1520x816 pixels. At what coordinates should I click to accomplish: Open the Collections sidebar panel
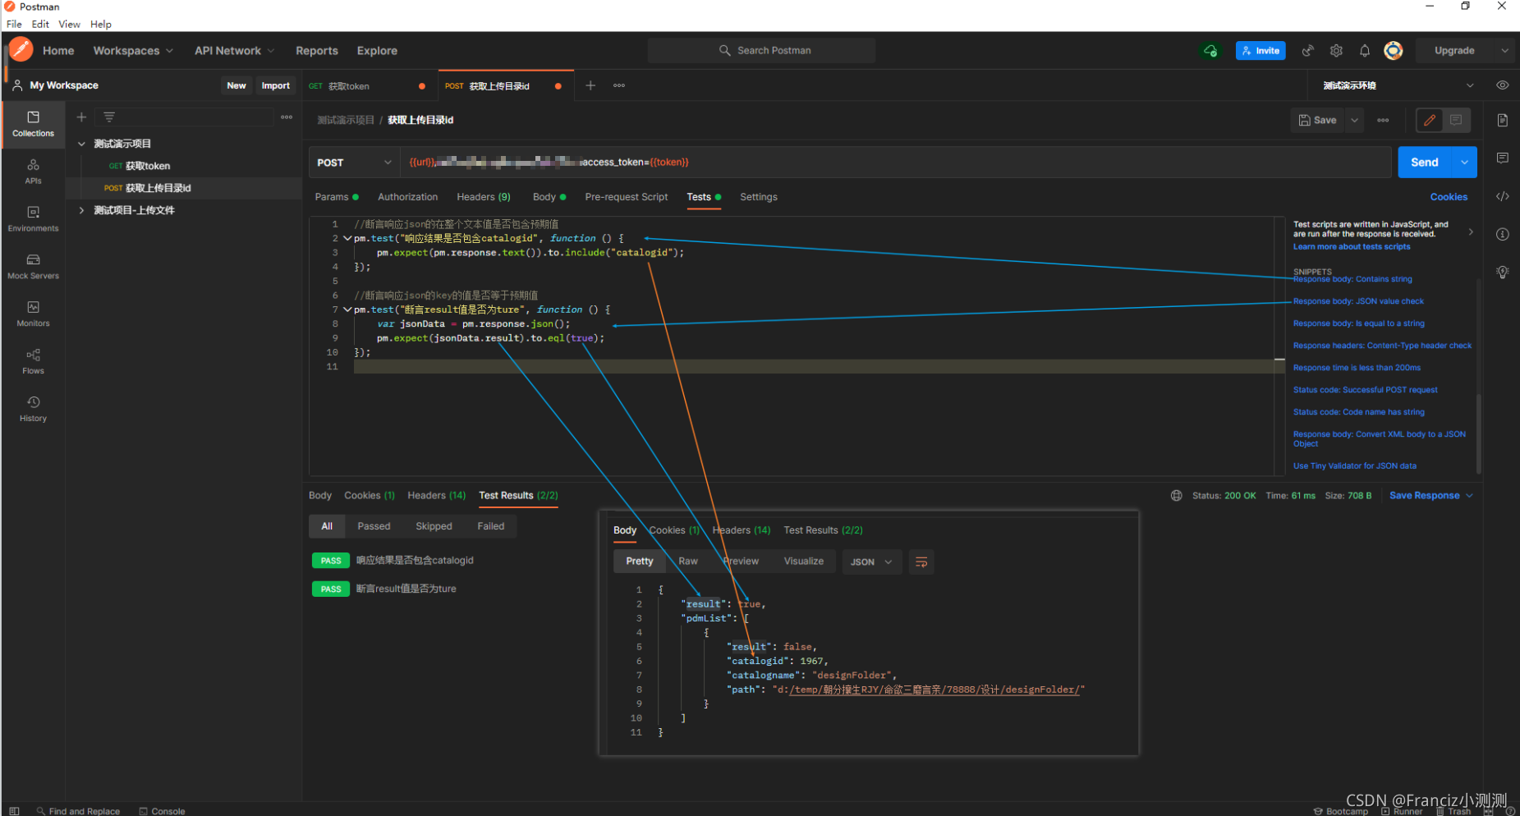pyautogui.click(x=33, y=124)
